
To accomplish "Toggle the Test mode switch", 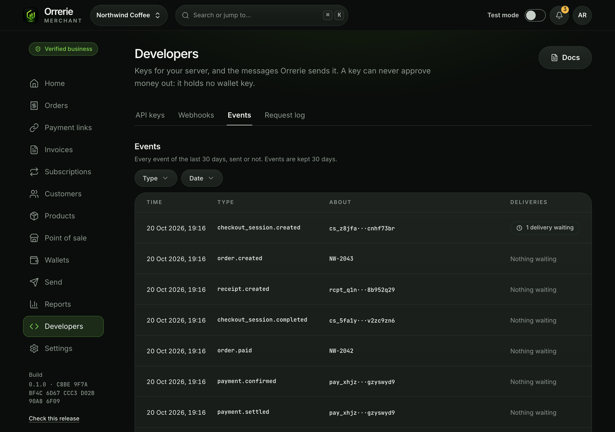I will click(535, 15).
